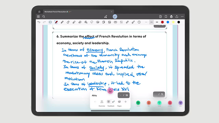Tap the Feedback checkmark pen icon
219x123 pixels.
coord(113,102)
